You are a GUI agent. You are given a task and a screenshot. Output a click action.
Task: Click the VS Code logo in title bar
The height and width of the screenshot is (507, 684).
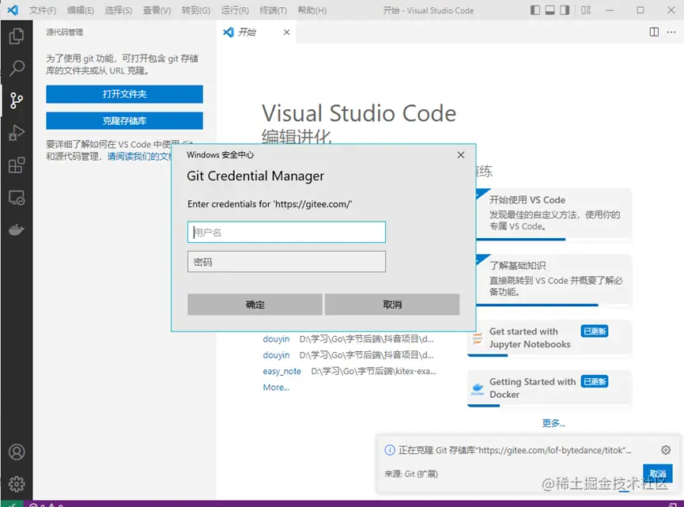point(13,10)
